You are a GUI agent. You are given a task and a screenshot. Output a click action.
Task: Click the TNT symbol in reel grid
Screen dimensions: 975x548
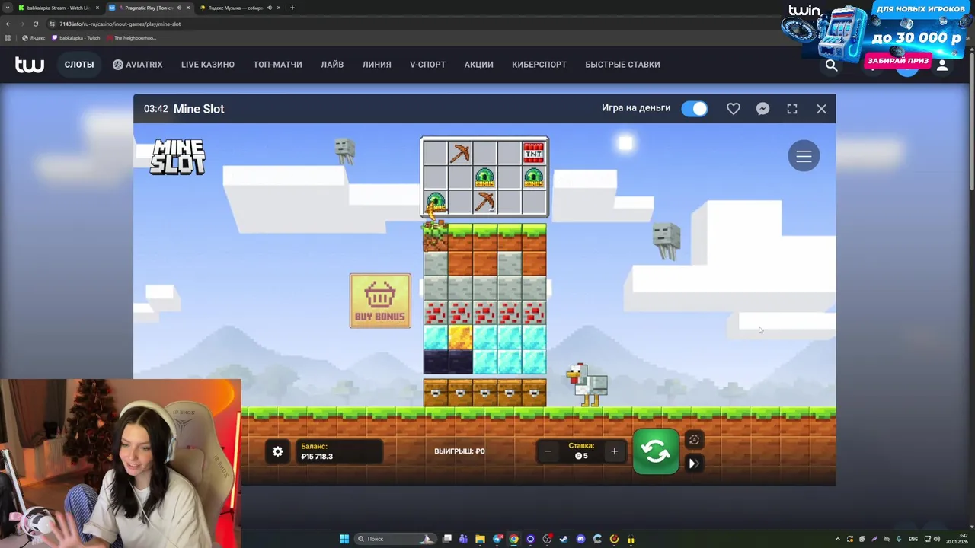pos(533,153)
